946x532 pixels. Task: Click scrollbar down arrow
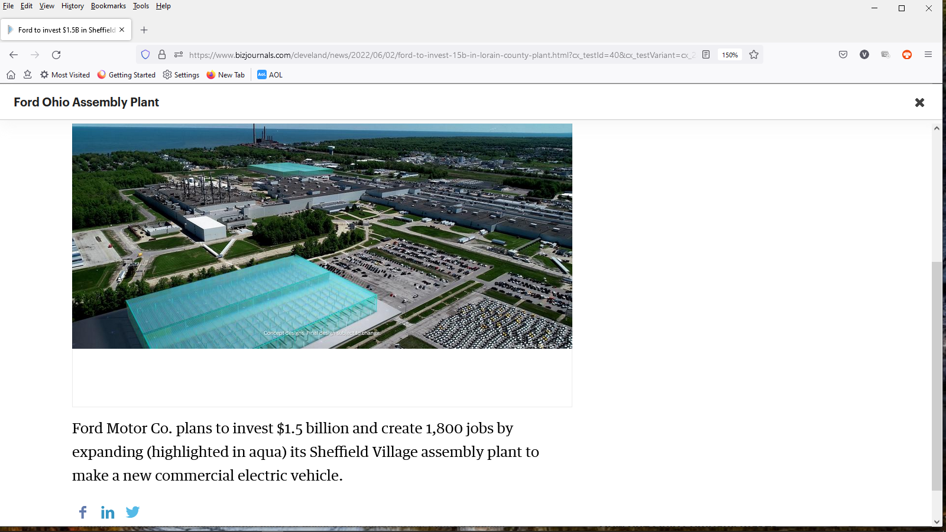pyautogui.click(x=937, y=522)
